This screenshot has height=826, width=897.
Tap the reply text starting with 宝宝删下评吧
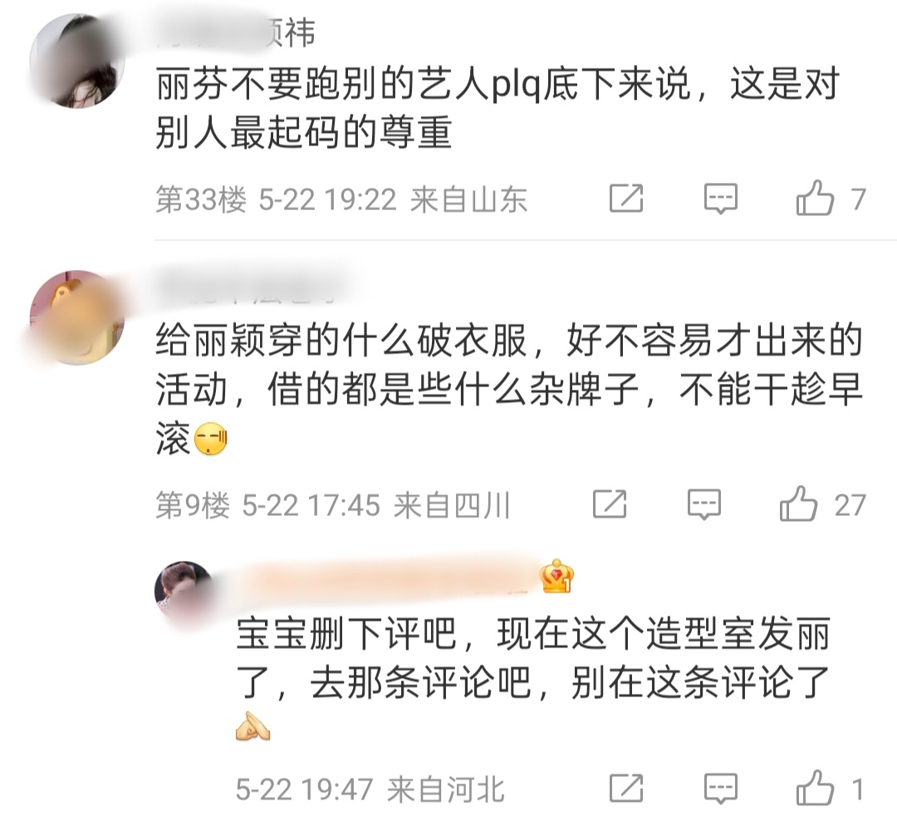[x=533, y=678]
